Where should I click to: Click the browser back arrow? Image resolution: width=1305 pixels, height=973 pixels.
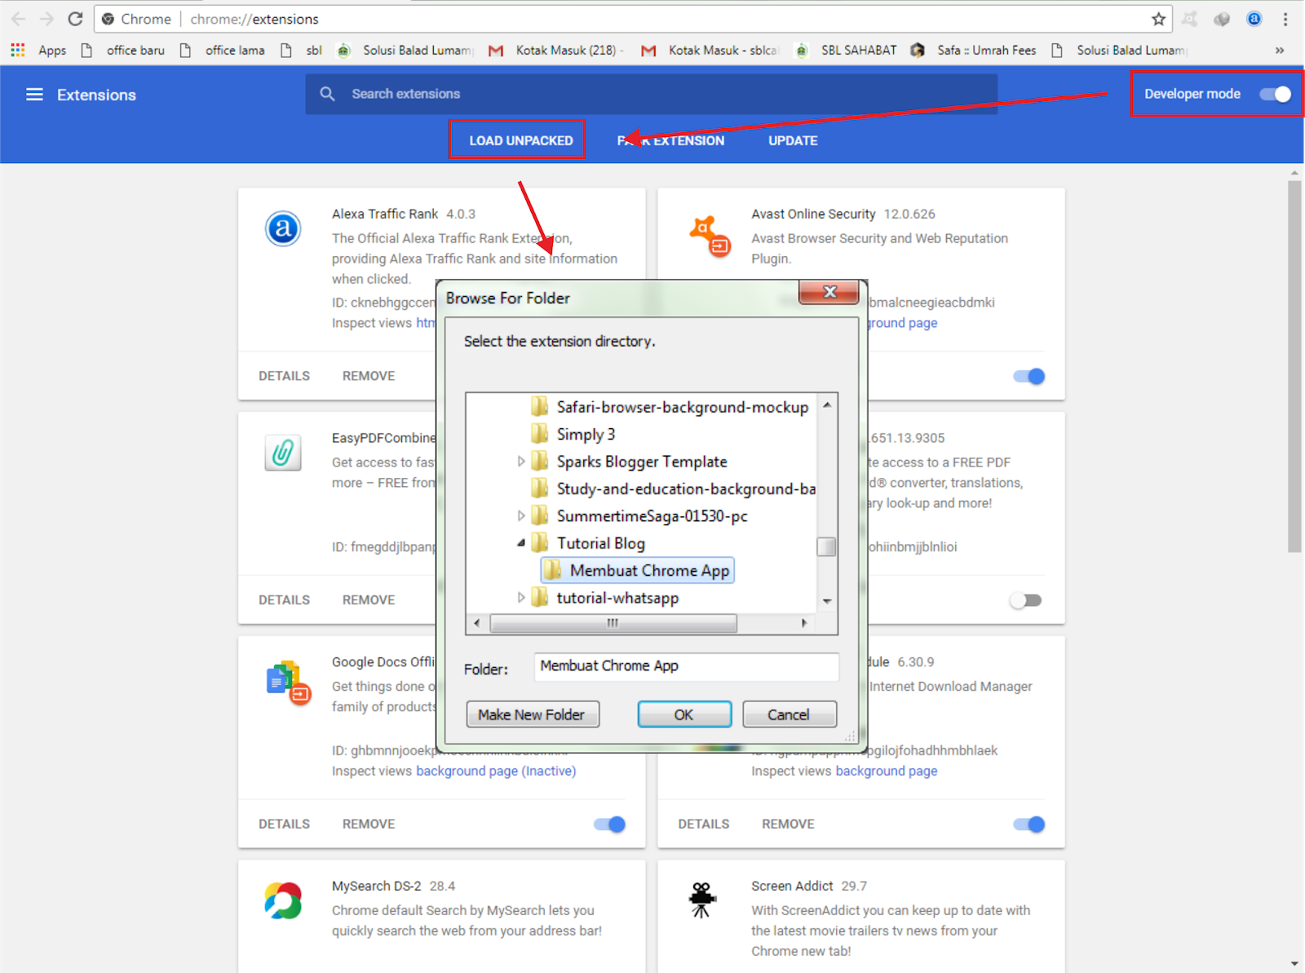(x=18, y=19)
